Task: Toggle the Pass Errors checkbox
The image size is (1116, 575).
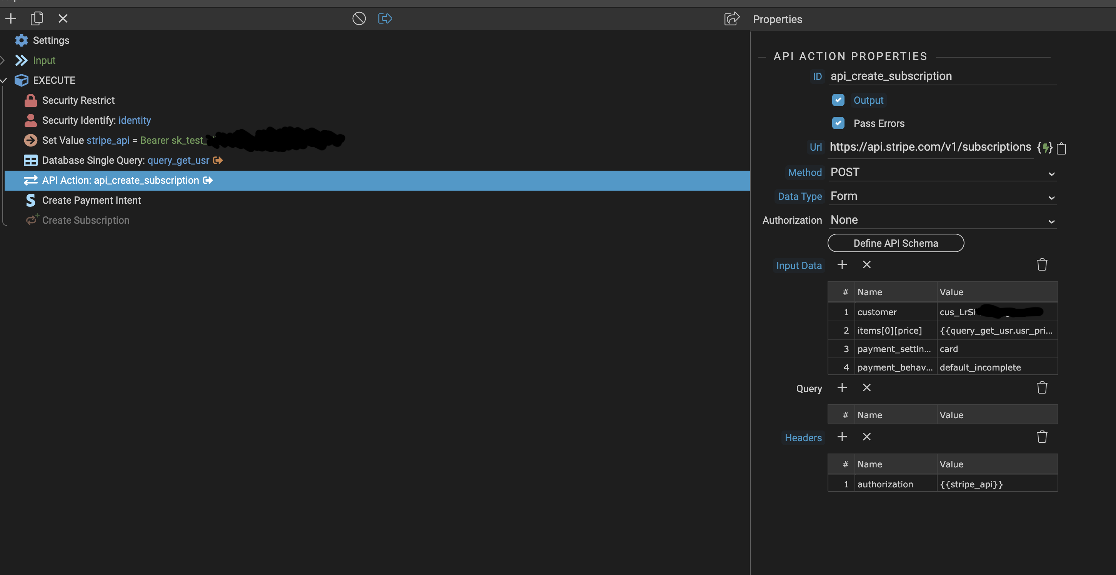Action: (838, 123)
